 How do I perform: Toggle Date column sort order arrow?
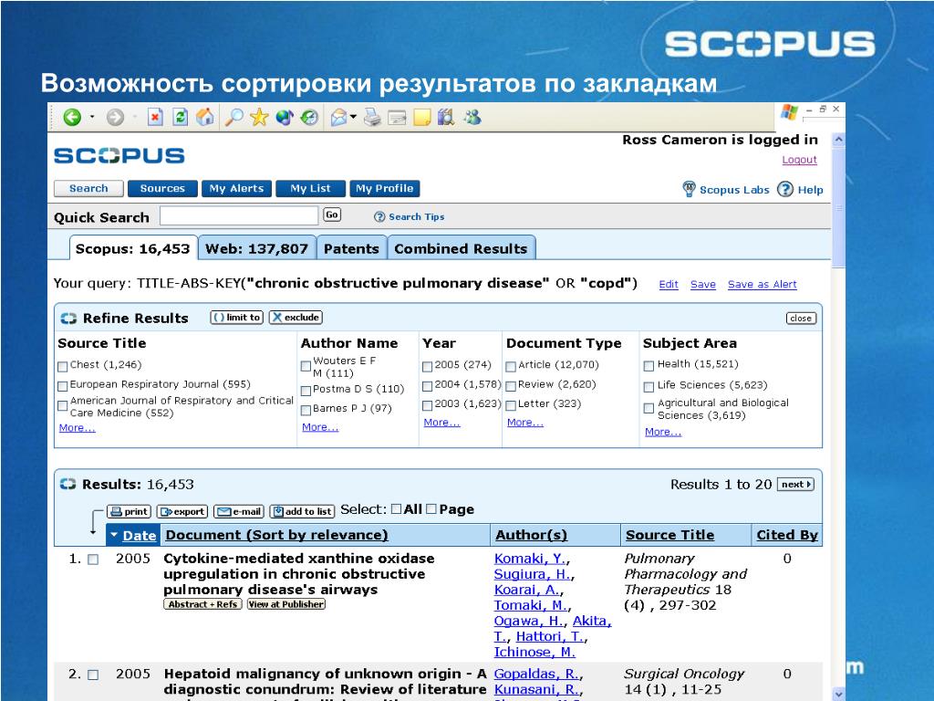[114, 535]
